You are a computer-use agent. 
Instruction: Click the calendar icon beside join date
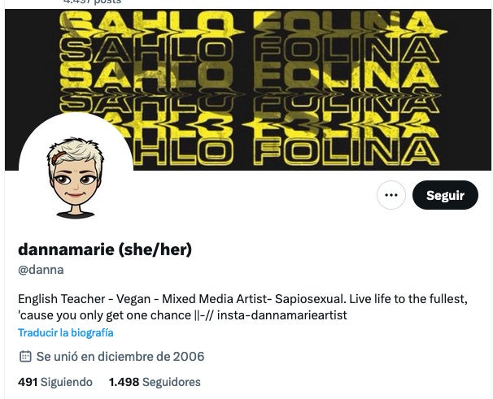[x=25, y=357]
